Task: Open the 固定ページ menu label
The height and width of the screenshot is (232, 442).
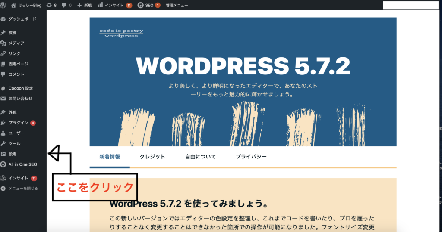Action: [18, 64]
